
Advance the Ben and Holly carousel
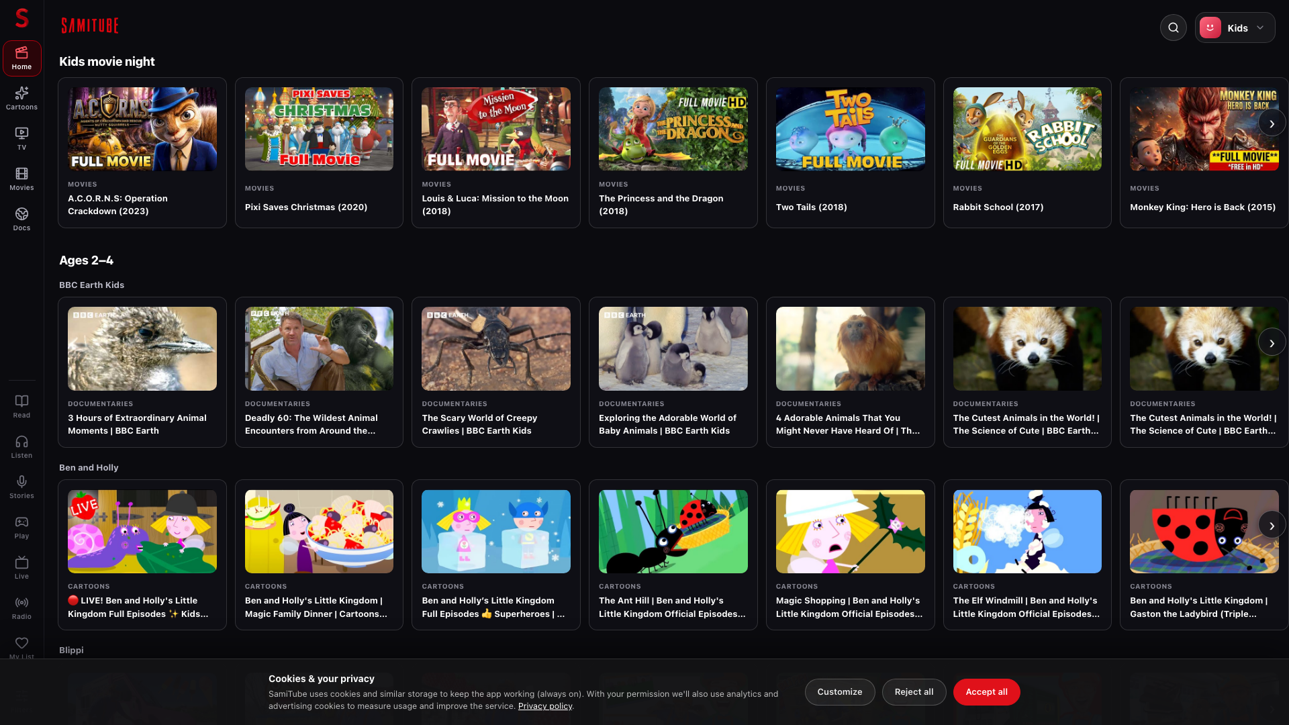tap(1272, 526)
